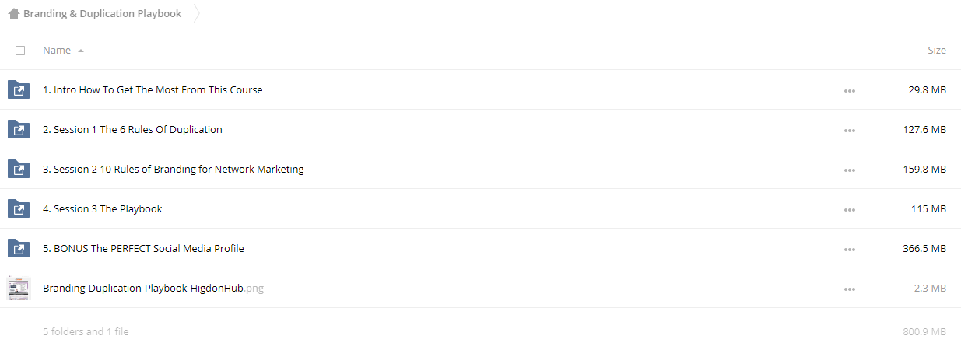Show actions menu for Session 3 folder

point(849,210)
